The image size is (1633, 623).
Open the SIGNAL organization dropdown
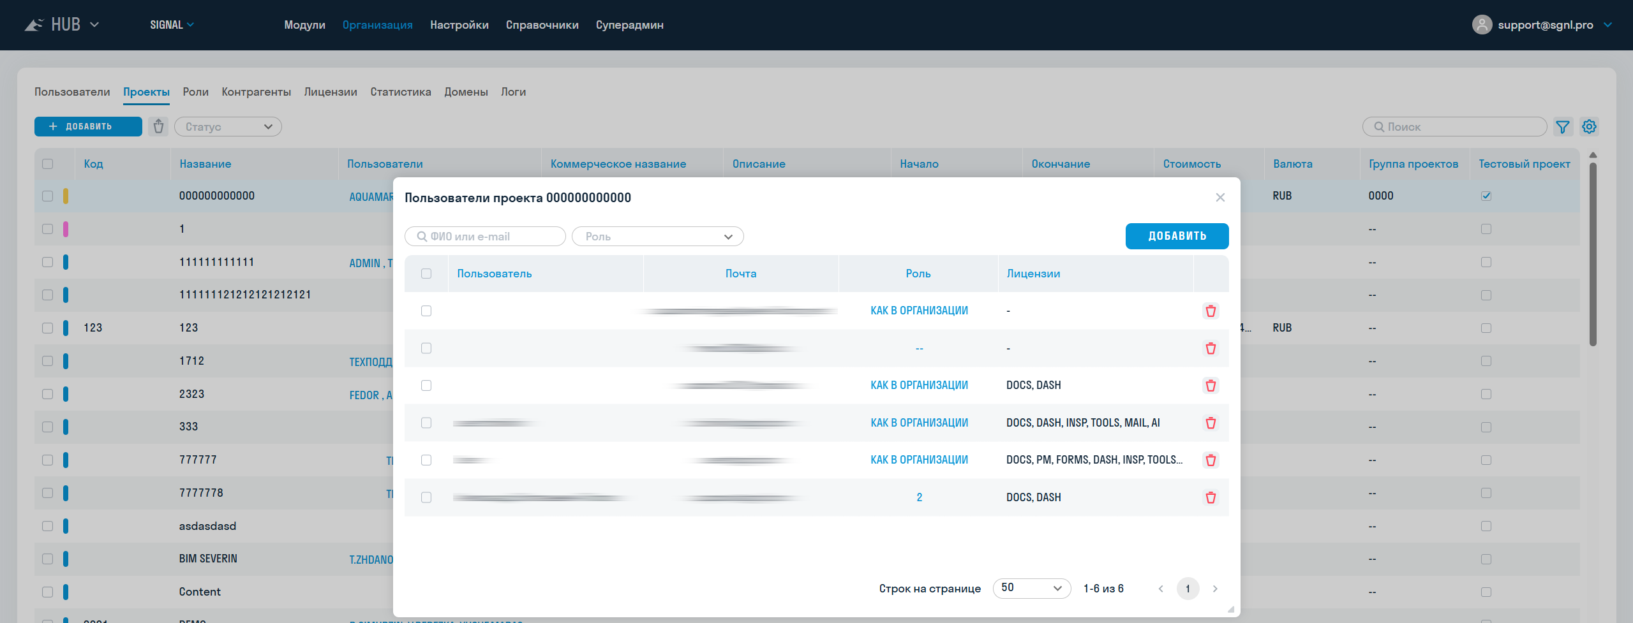pyautogui.click(x=172, y=25)
